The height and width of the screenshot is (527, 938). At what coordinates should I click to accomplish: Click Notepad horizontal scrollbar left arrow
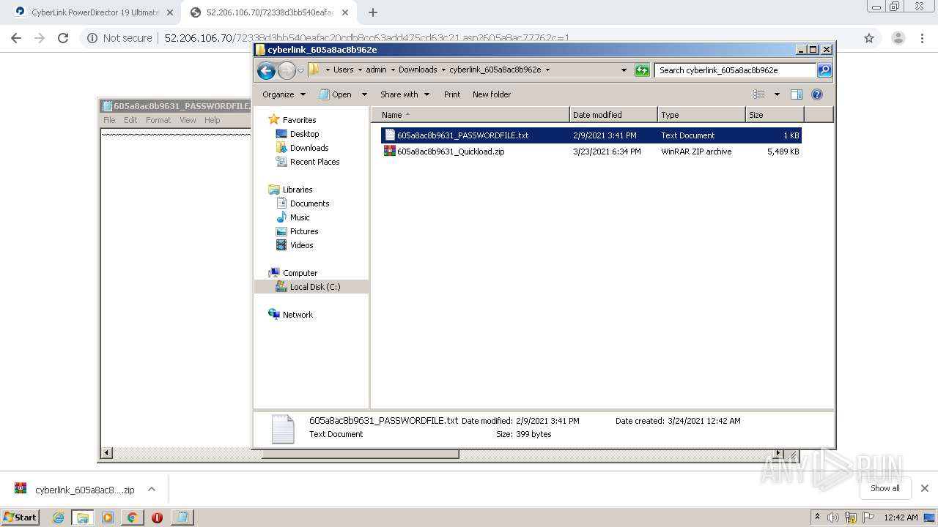(x=107, y=453)
